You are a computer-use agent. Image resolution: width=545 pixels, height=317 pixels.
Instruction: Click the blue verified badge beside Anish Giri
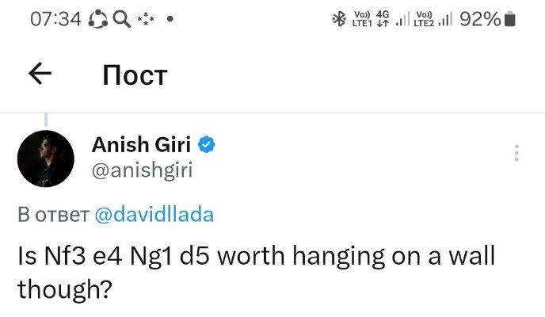coord(208,145)
